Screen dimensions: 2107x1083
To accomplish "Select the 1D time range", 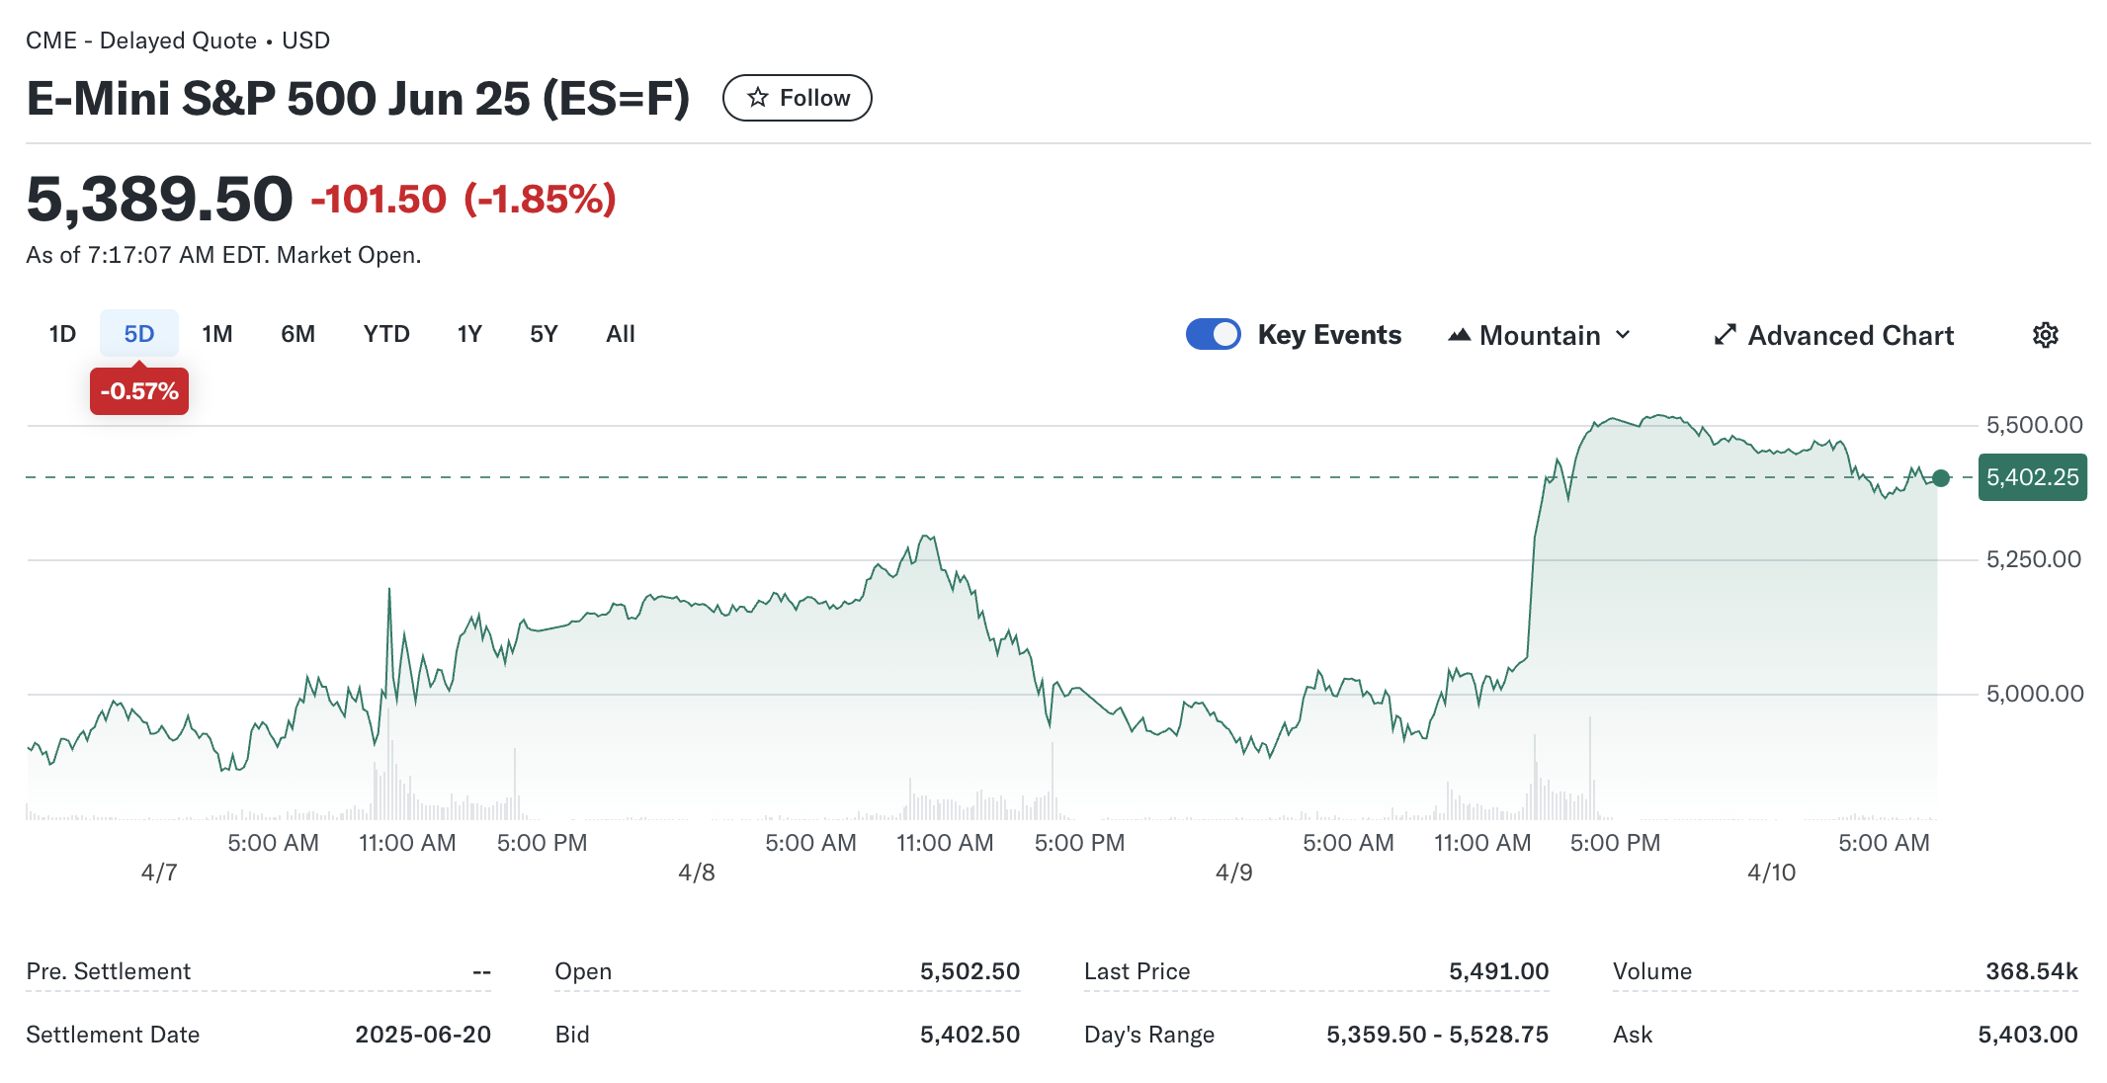I will pos(62,334).
